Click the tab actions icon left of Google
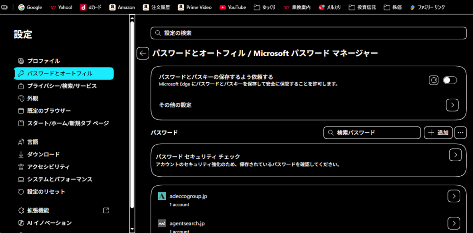 (4, 7)
